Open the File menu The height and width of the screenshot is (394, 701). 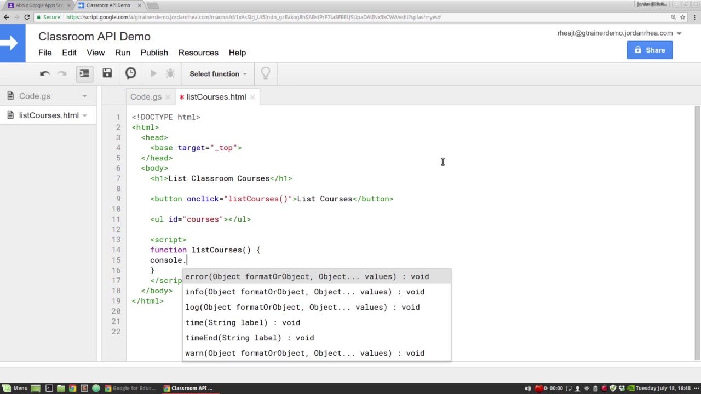45,53
